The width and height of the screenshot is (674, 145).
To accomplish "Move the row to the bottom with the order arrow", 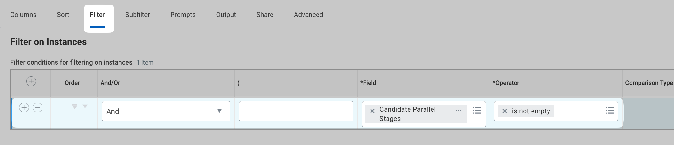I will click(x=74, y=107).
